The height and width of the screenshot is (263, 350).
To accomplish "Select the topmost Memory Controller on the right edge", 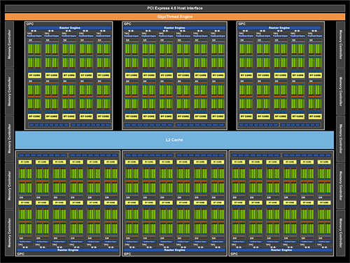I will point(340,44).
